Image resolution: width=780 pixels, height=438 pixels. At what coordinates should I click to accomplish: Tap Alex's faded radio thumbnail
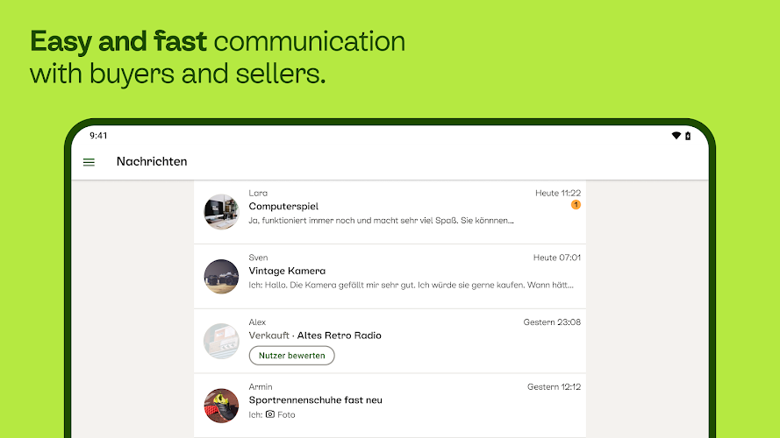(x=221, y=341)
